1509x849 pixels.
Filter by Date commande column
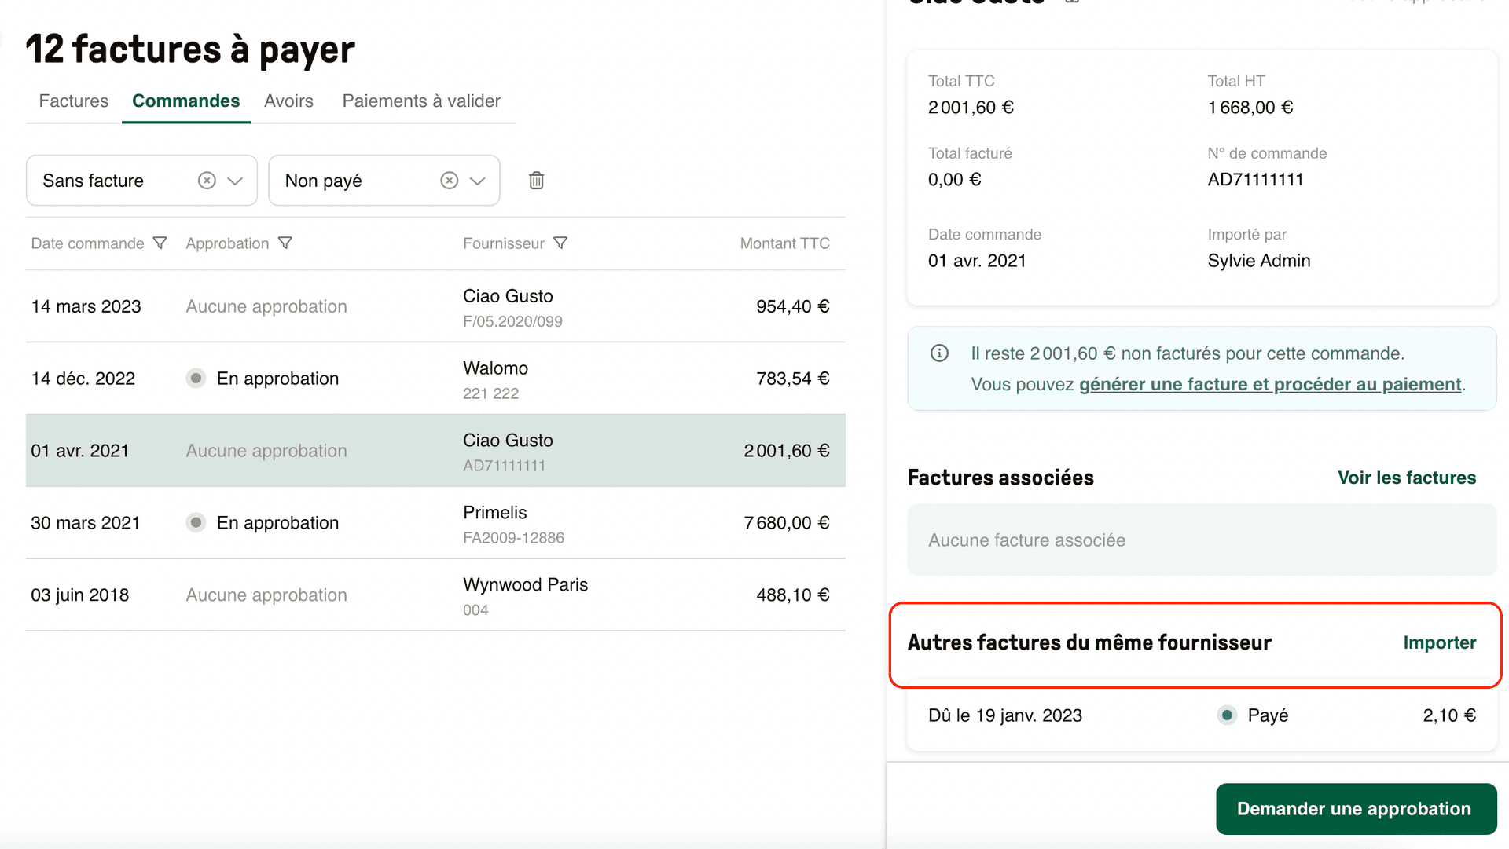[160, 243]
